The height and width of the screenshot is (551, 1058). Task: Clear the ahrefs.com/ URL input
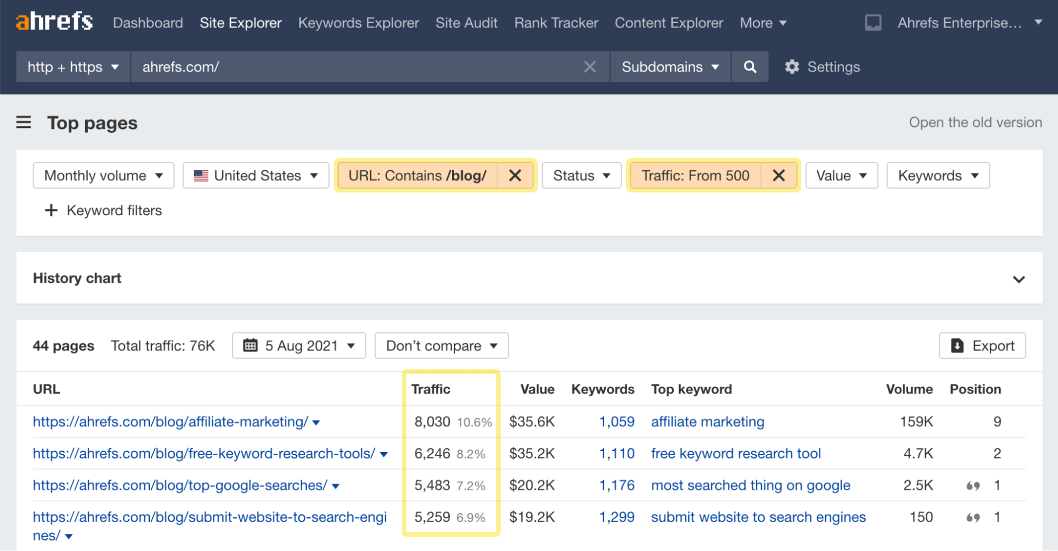click(x=590, y=67)
